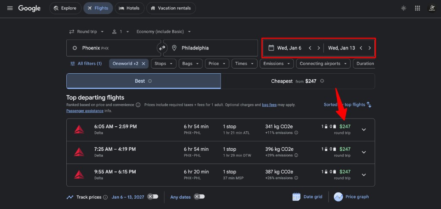Swap origin and destination

click(162, 48)
